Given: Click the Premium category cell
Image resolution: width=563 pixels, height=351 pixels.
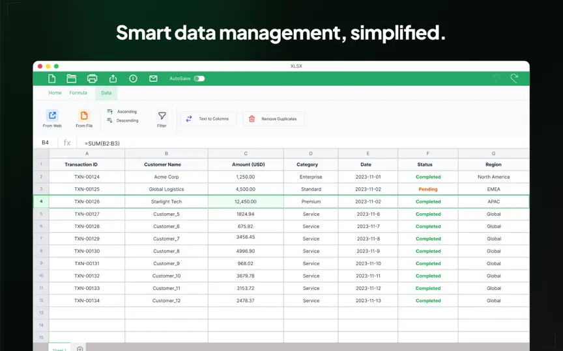Looking at the screenshot, I should pos(311,201).
